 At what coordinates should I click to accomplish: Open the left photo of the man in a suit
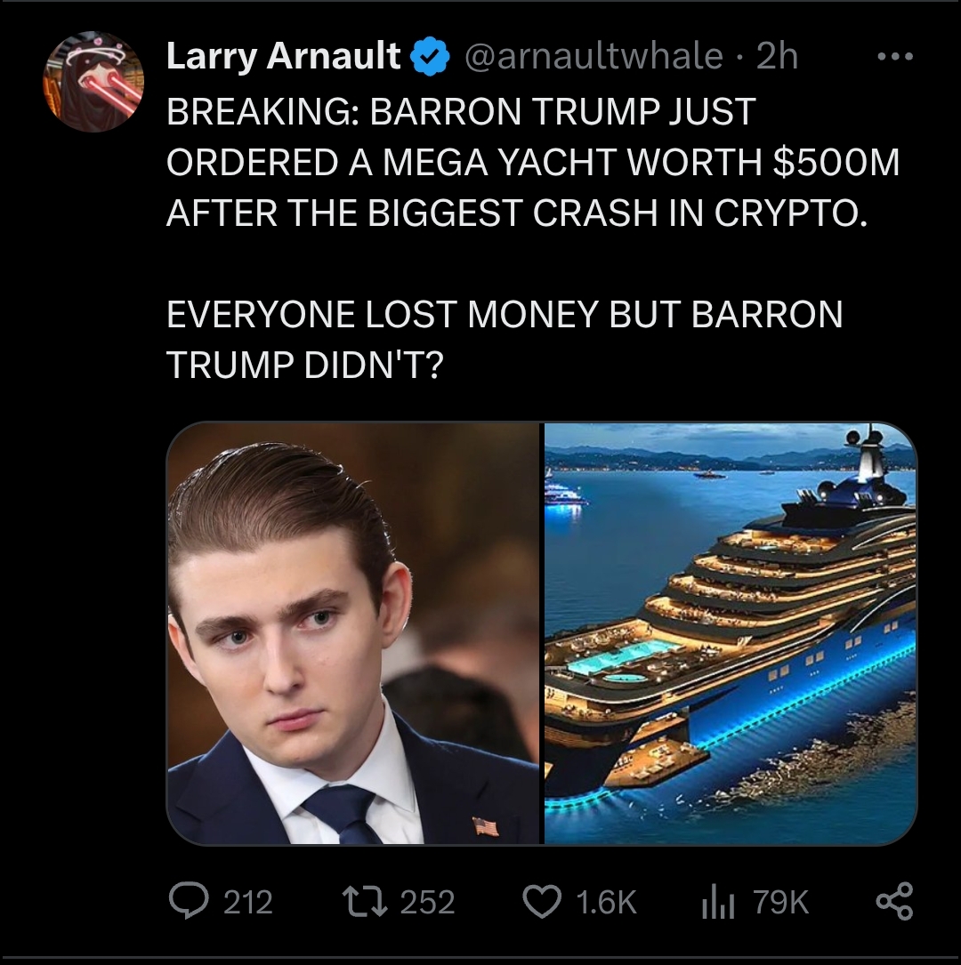[353, 633]
